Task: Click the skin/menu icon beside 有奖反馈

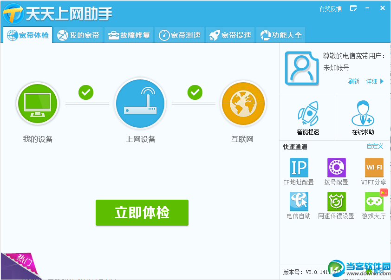Action: [353, 8]
